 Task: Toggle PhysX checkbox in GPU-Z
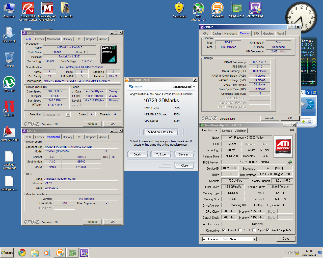[x=254, y=230]
